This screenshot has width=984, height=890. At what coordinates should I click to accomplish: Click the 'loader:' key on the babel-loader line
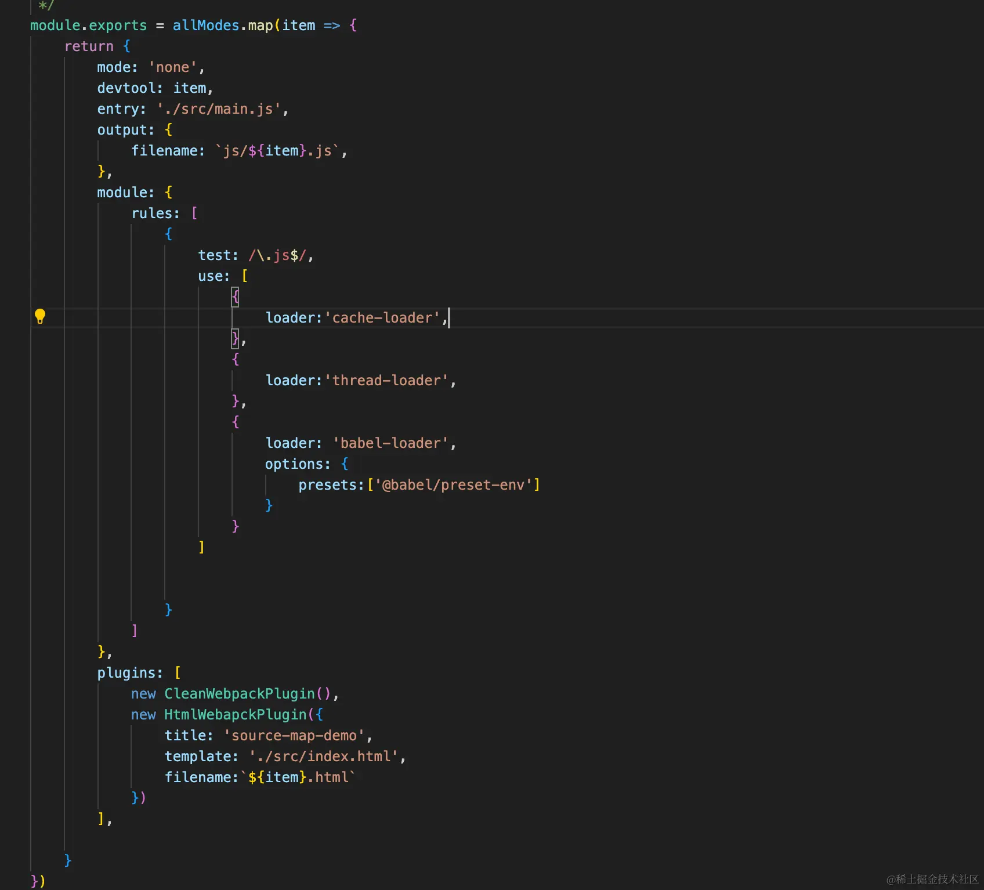point(294,443)
